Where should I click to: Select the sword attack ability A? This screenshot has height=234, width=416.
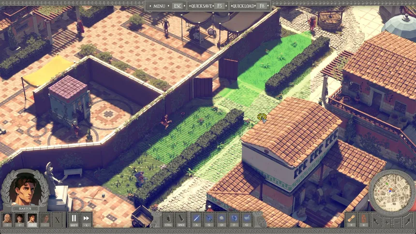click(196, 219)
